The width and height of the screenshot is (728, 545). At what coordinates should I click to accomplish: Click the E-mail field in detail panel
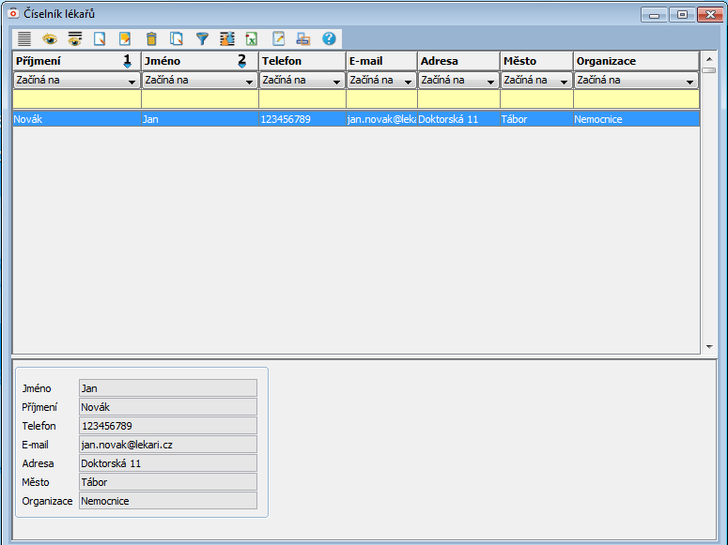tap(168, 445)
